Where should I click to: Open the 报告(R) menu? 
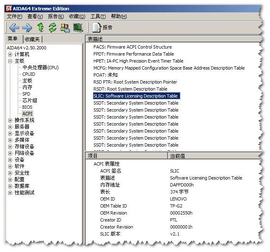(56, 16)
